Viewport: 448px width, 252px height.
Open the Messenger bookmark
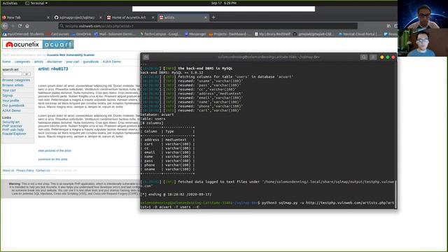pyautogui.click(x=195, y=34)
